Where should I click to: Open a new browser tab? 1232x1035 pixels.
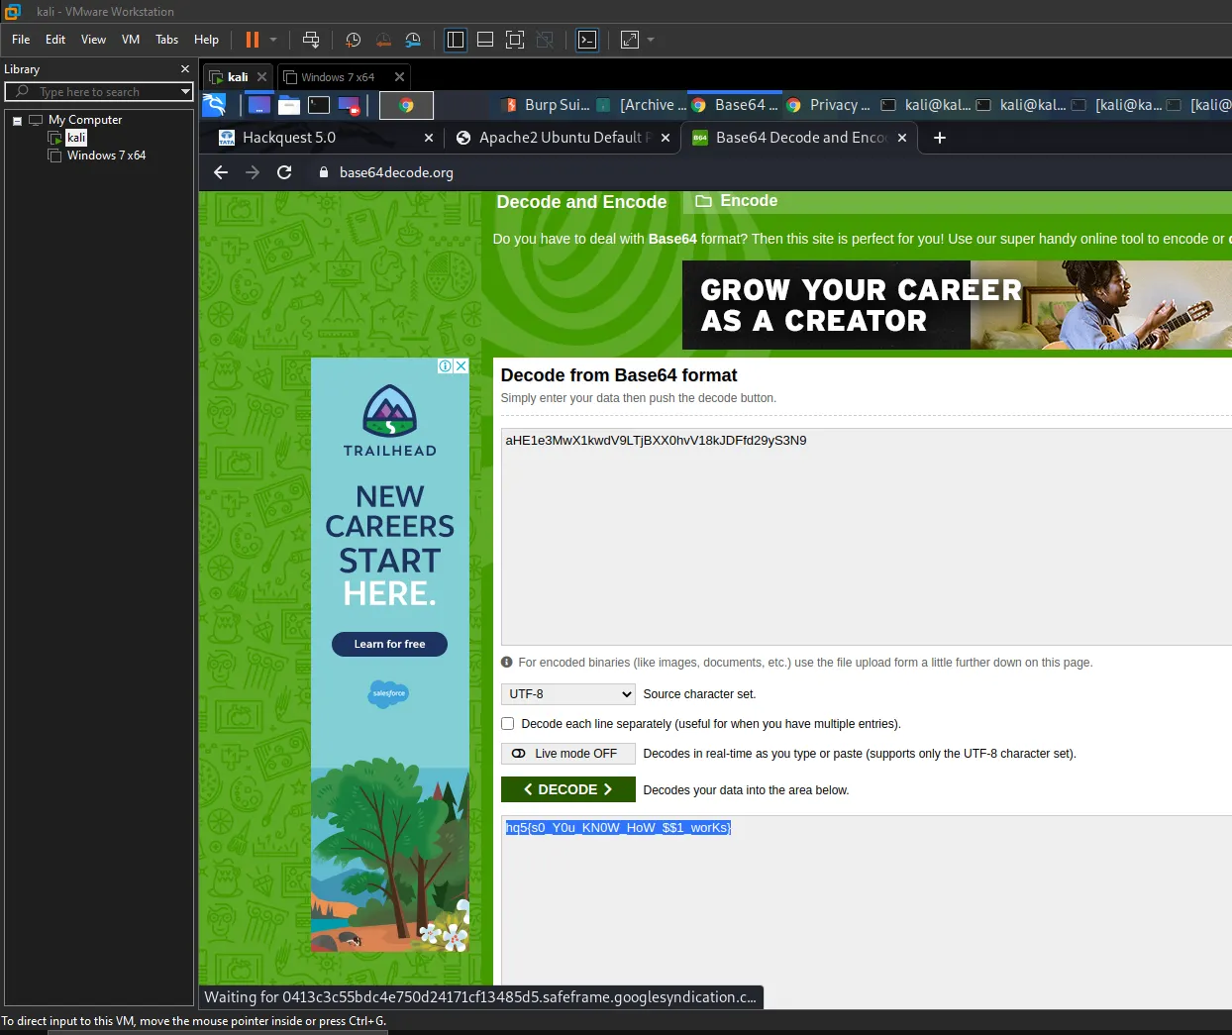tap(940, 138)
